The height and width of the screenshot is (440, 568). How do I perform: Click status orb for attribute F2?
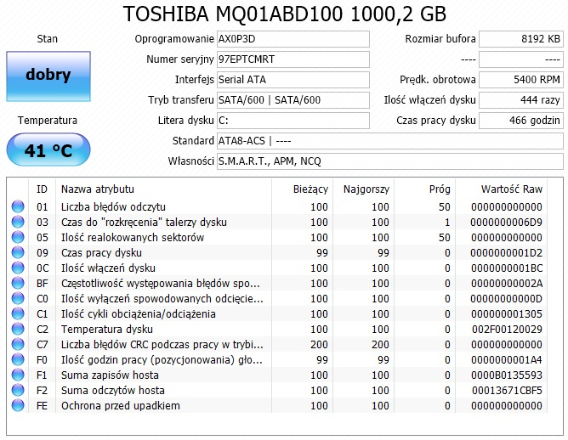(18, 390)
